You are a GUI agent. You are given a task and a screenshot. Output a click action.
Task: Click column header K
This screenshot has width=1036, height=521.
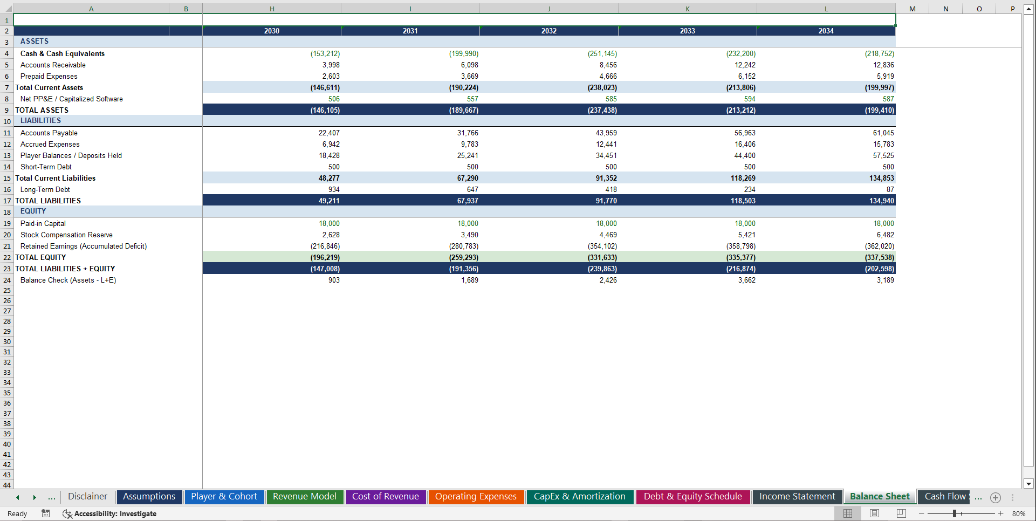(x=688, y=9)
